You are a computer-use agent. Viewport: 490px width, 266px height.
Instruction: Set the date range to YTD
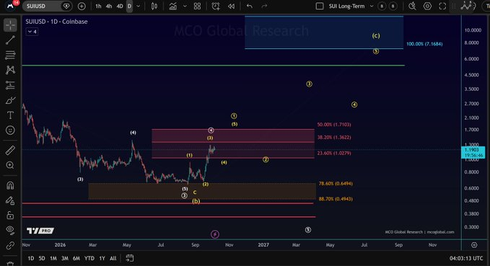[x=89, y=258]
